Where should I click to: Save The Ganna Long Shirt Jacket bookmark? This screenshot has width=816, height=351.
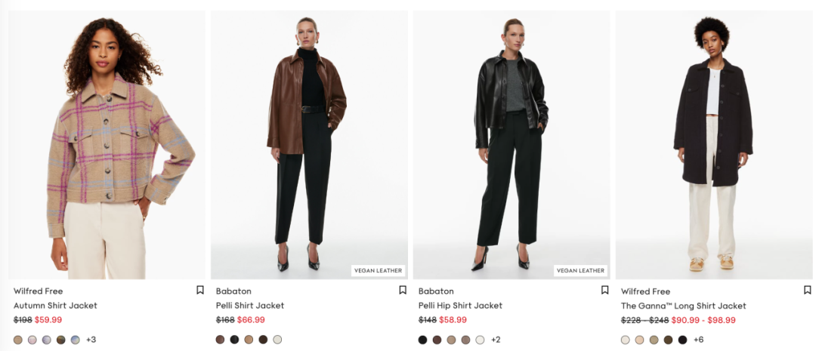[807, 290]
